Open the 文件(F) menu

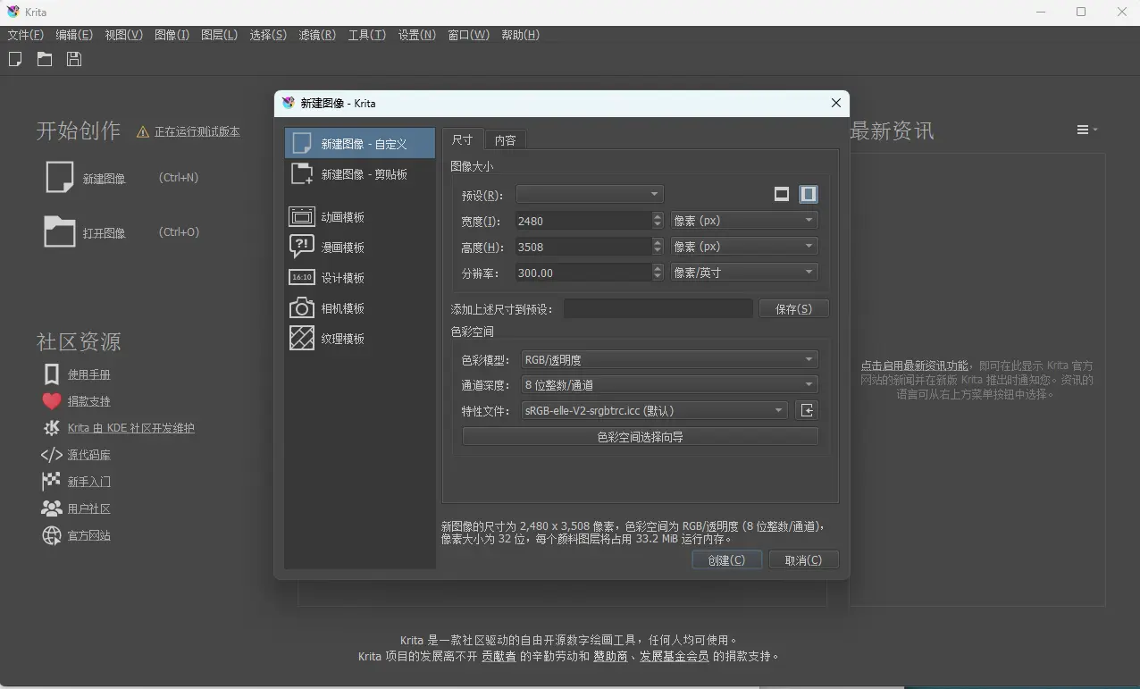(x=26, y=35)
